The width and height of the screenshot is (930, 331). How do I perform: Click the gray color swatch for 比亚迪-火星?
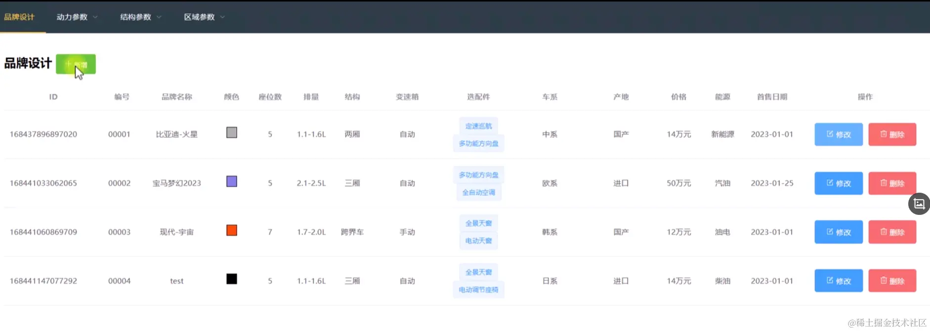click(232, 132)
